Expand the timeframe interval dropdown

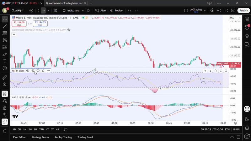pos(48,11)
